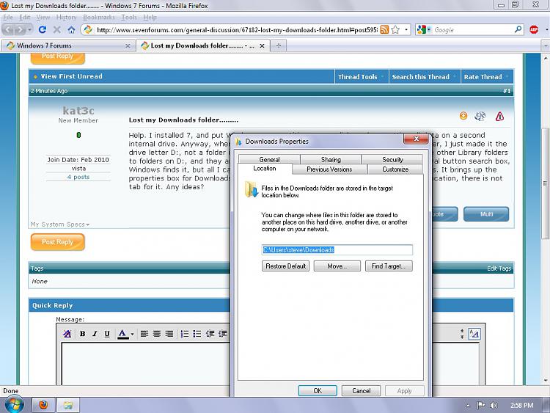This screenshot has height=413, width=550.
Task: Cancel the Downloads Properties dialog
Action: point(361,390)
